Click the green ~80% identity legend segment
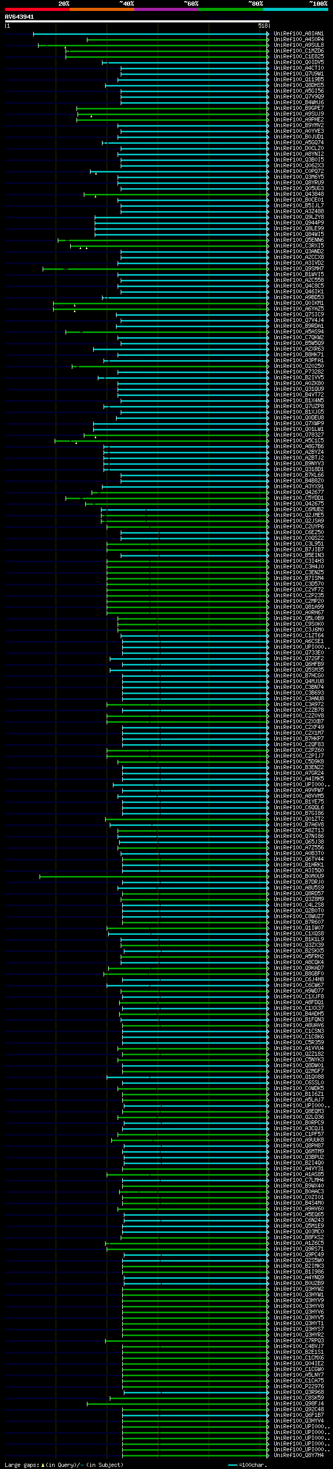Screen dimensions: 333x1469 point(231,9)
